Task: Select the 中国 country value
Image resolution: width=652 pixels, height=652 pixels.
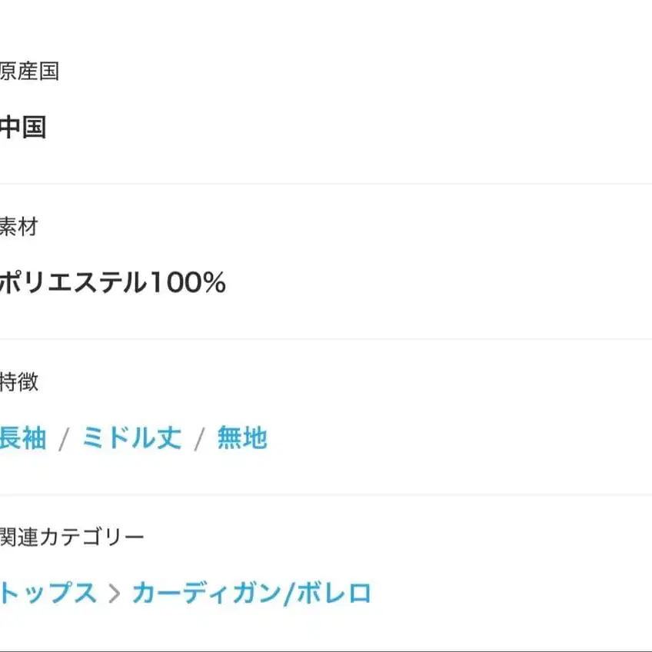Action: click(23, 128)
